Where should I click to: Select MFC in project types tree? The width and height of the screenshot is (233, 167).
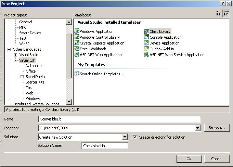click(x=23, y=27)
